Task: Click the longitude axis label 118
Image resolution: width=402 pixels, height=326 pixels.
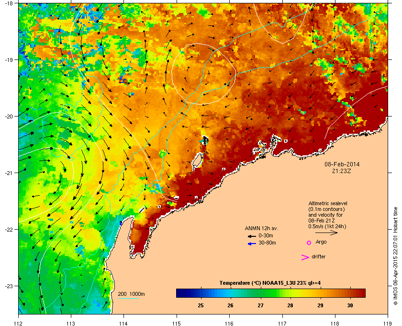Action: point(335,324)
